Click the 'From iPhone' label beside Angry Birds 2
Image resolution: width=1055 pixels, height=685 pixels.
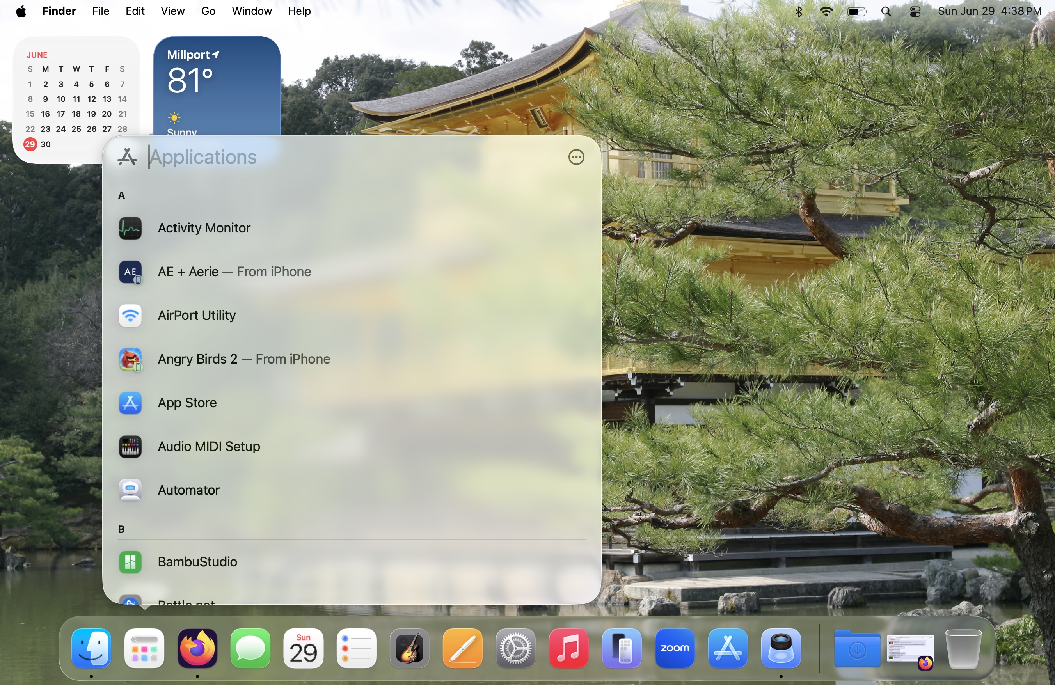click(293, 359)
